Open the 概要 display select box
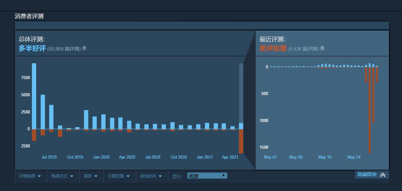Viewport: 402px width, 191px height. [x=207, y=176]
